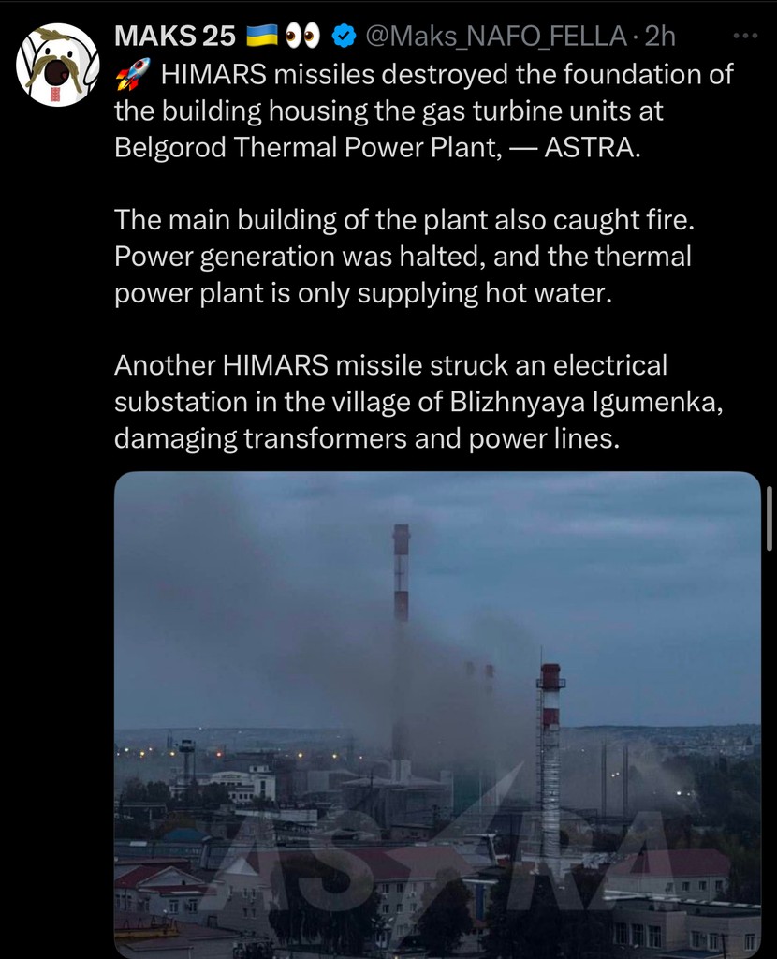
Task: Open the attached power plant photo
Action: tap(437, 715)
